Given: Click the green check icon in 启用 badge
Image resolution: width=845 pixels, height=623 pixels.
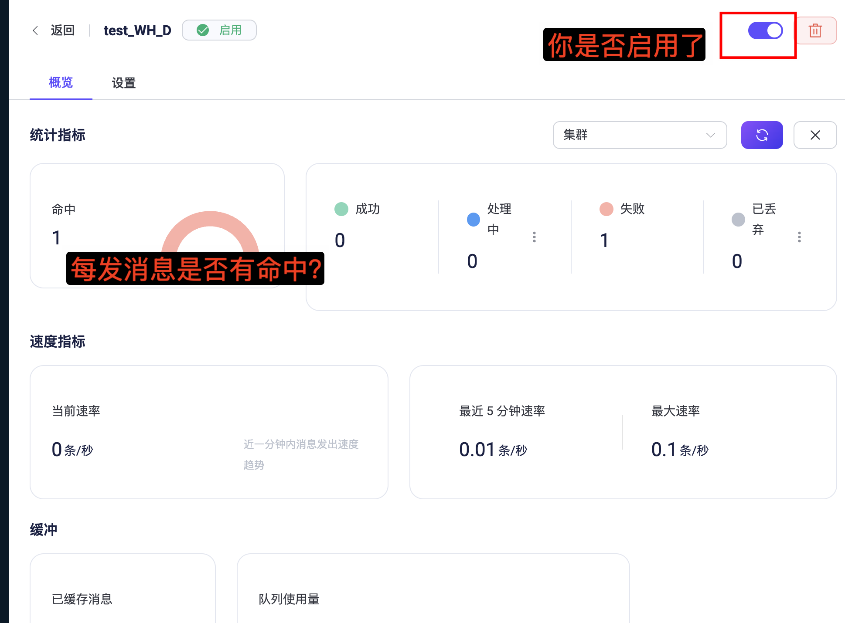Looking at the screenshot, I should 203,30.
